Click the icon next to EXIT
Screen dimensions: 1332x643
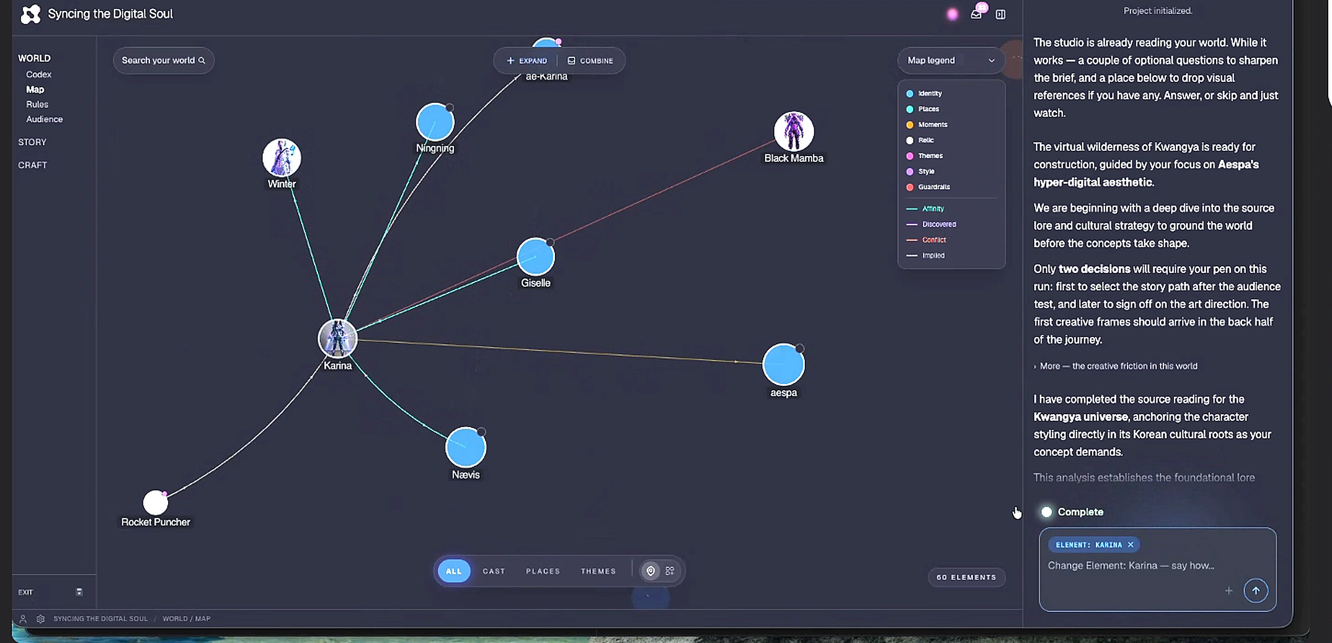(x=79, y=592)
